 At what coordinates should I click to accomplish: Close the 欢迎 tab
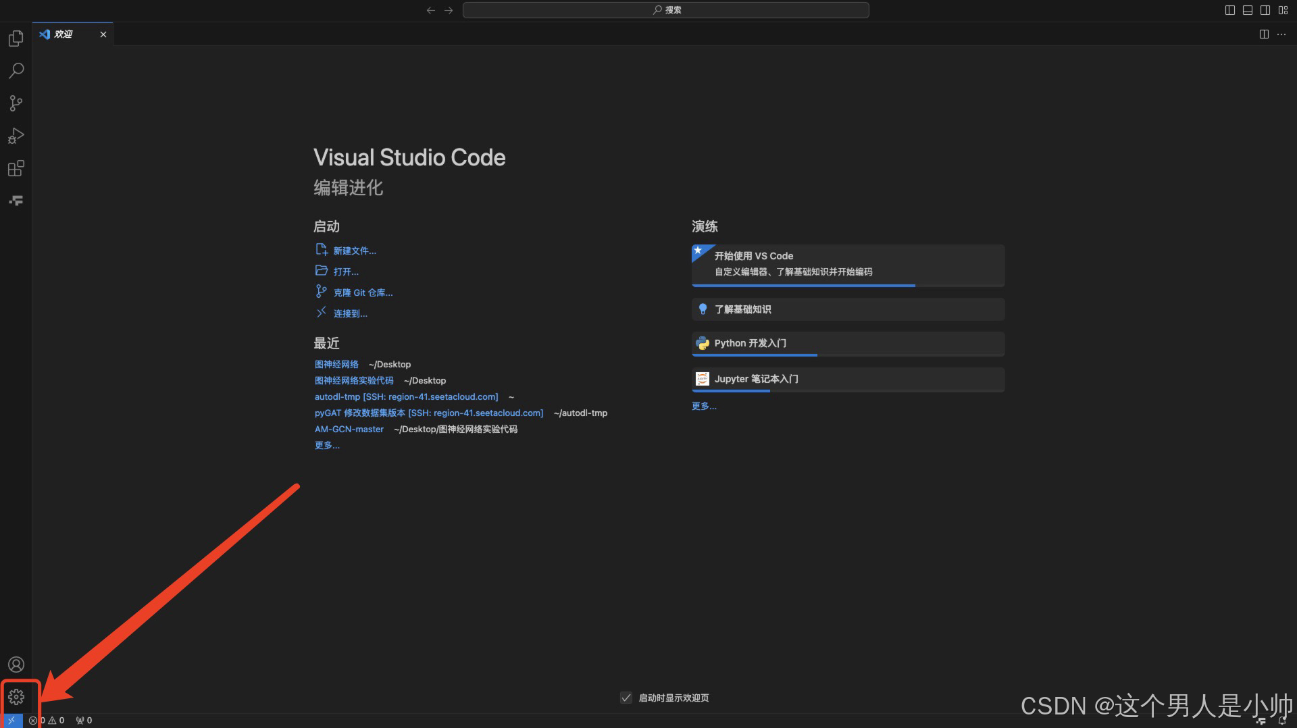point(103,34)
